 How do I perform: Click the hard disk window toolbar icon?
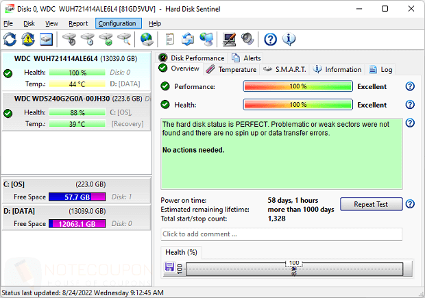pyautogui.click(x=46, y=39)
